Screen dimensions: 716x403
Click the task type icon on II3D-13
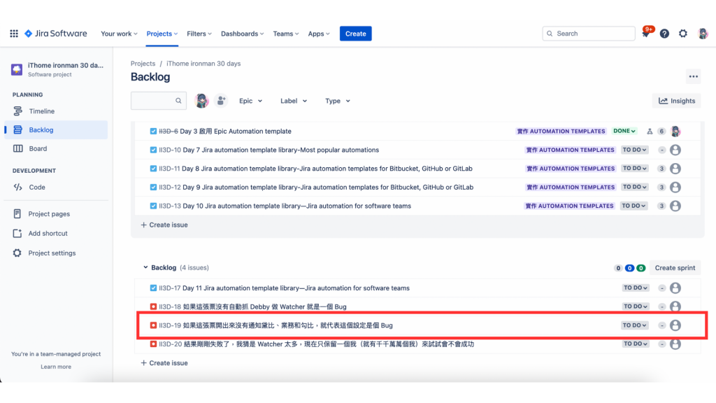153,206
